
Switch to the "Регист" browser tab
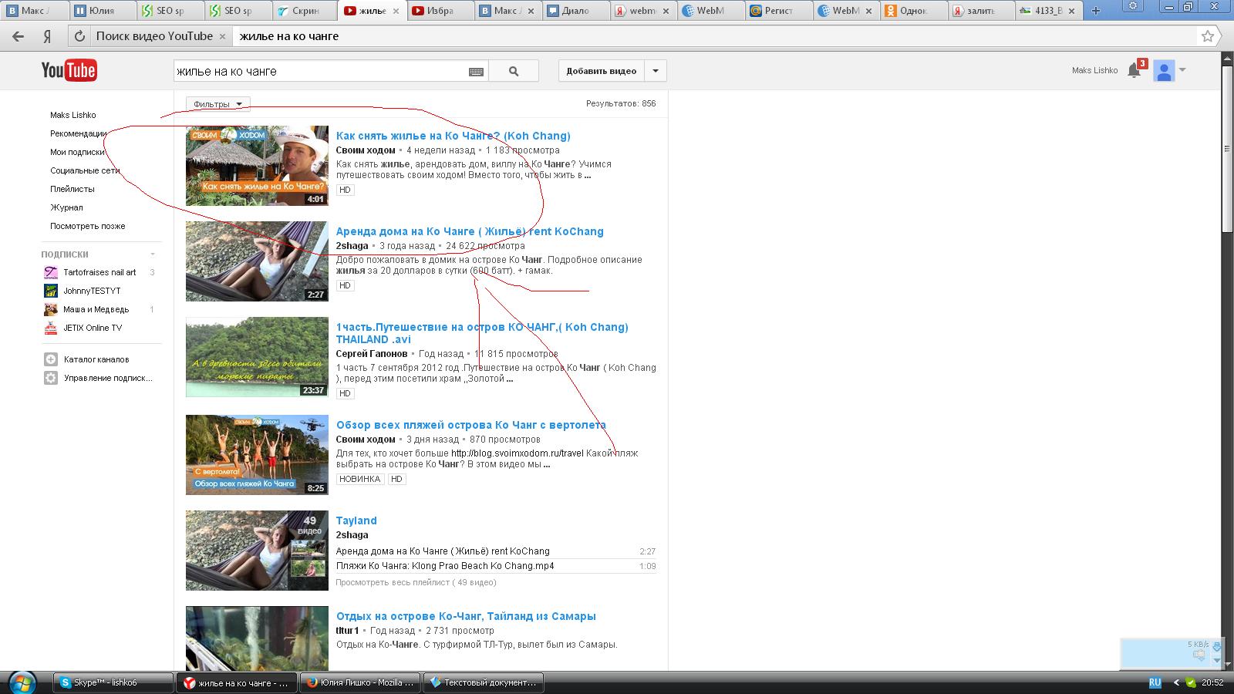coord(778,11)
